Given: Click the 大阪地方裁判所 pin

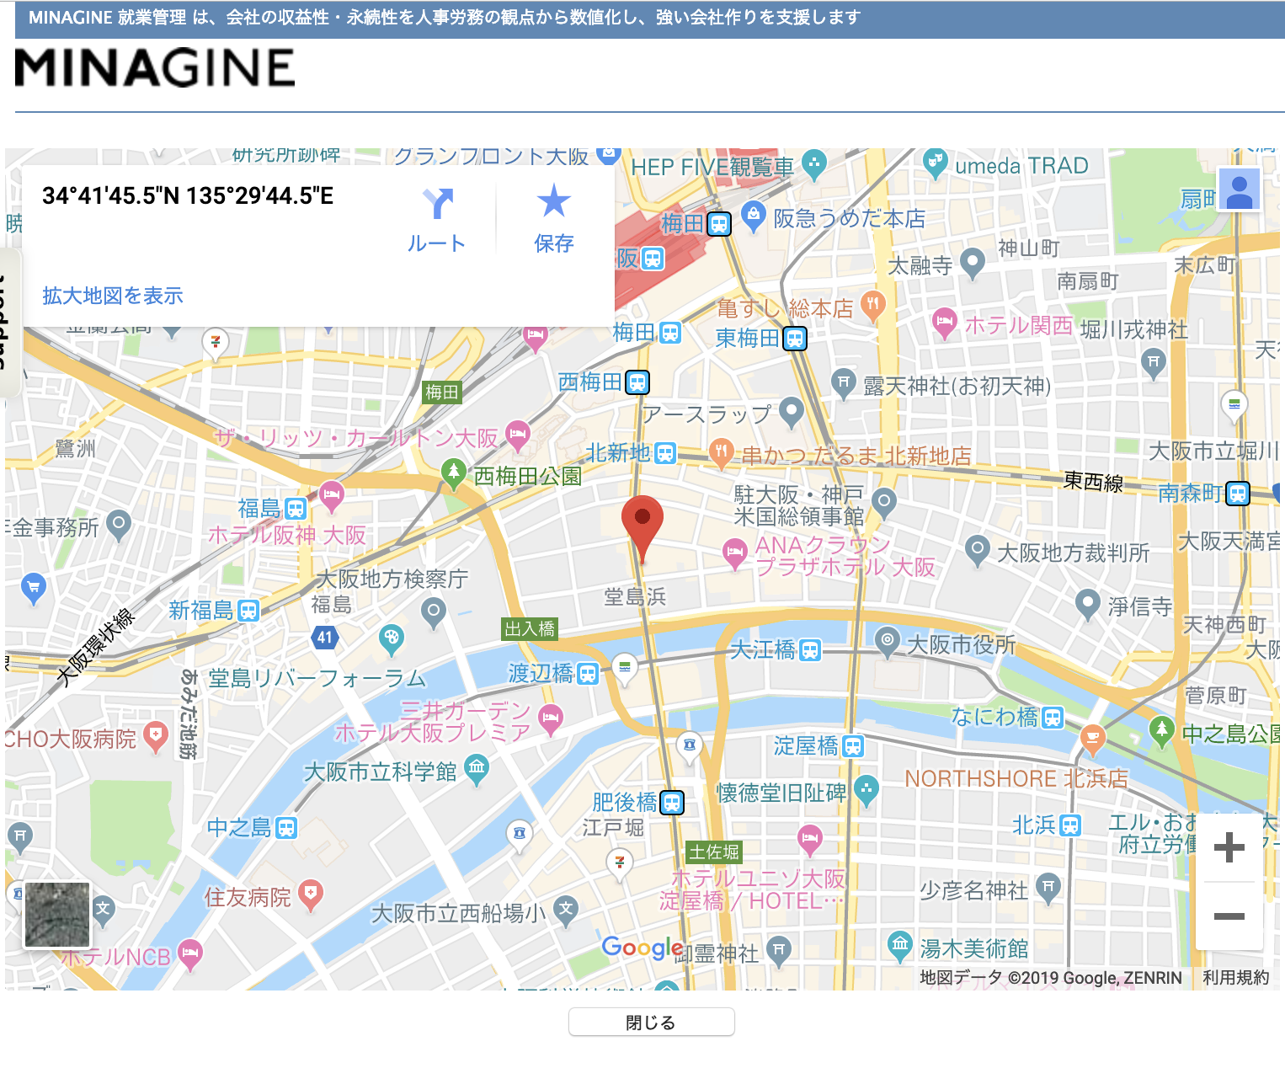Looking at the screenshot, I should point(977,551).
